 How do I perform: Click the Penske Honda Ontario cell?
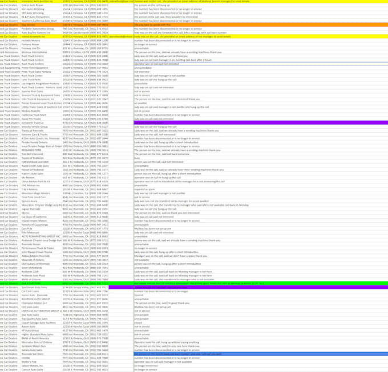41,142
